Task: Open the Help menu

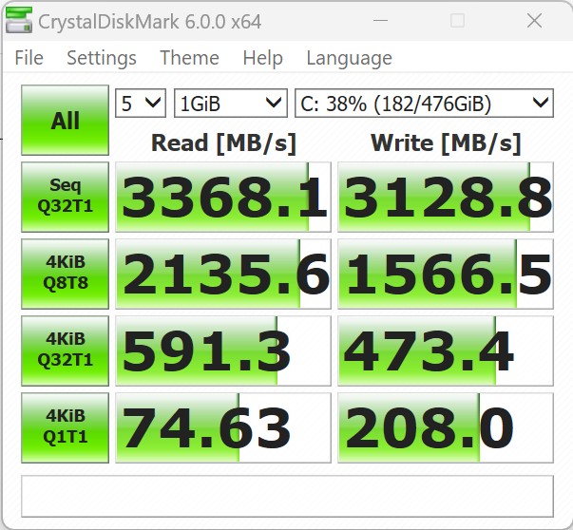Action: coord(263,58)
